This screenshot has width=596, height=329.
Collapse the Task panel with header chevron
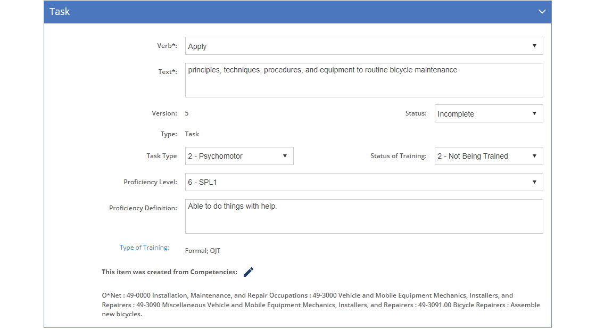point(542,11)
